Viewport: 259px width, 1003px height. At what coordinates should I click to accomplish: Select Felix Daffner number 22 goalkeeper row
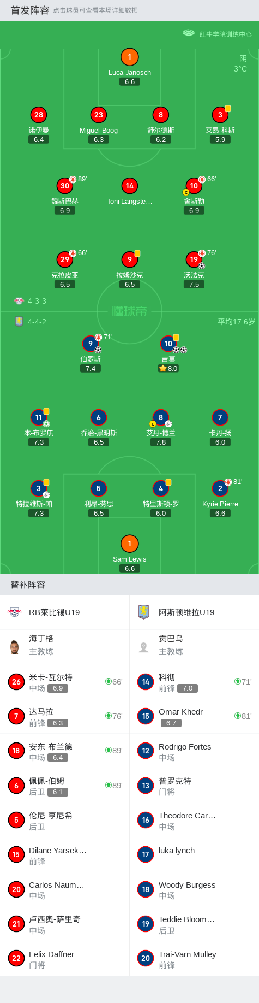65,959
